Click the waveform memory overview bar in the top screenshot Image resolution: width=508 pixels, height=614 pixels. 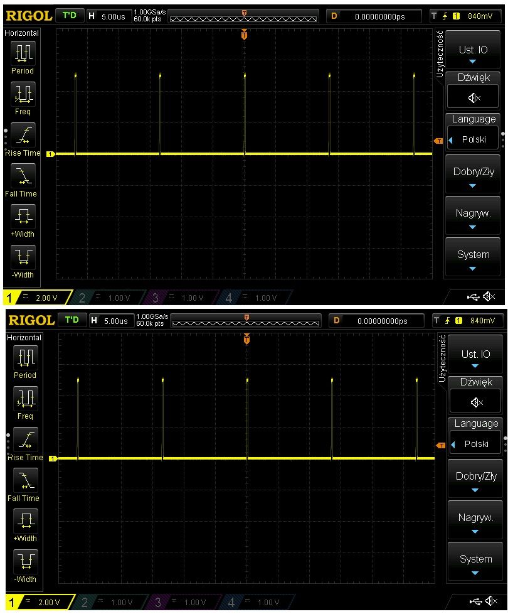tap(243, 16)
